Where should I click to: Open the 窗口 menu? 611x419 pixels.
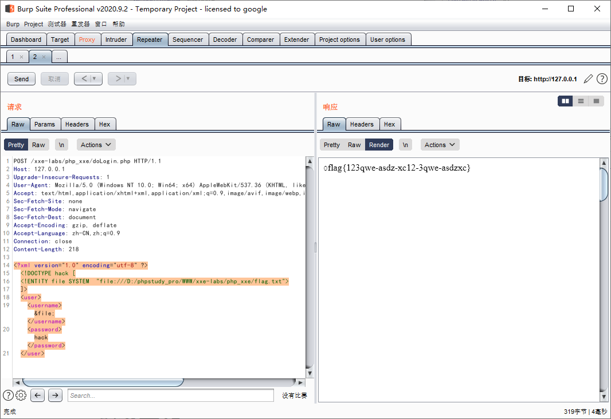pos(101,24)
